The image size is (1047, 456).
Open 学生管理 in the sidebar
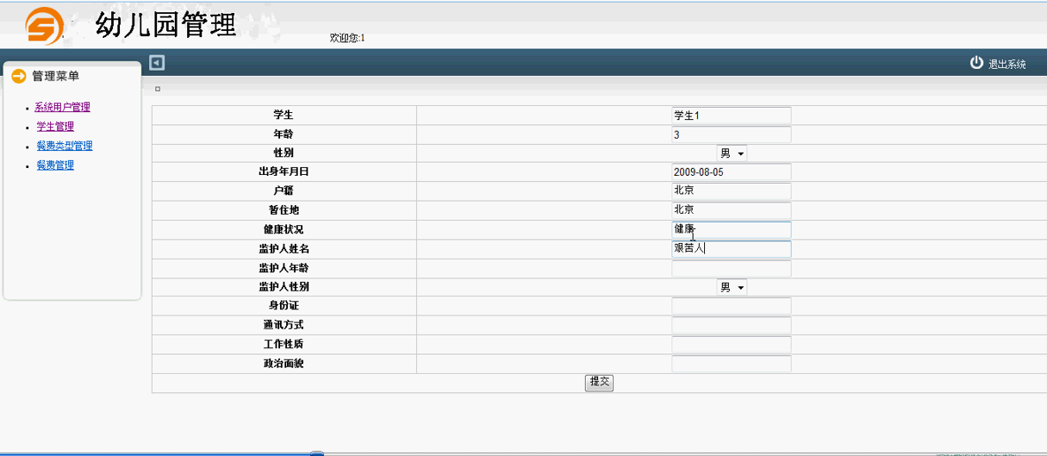click(55, 127)
